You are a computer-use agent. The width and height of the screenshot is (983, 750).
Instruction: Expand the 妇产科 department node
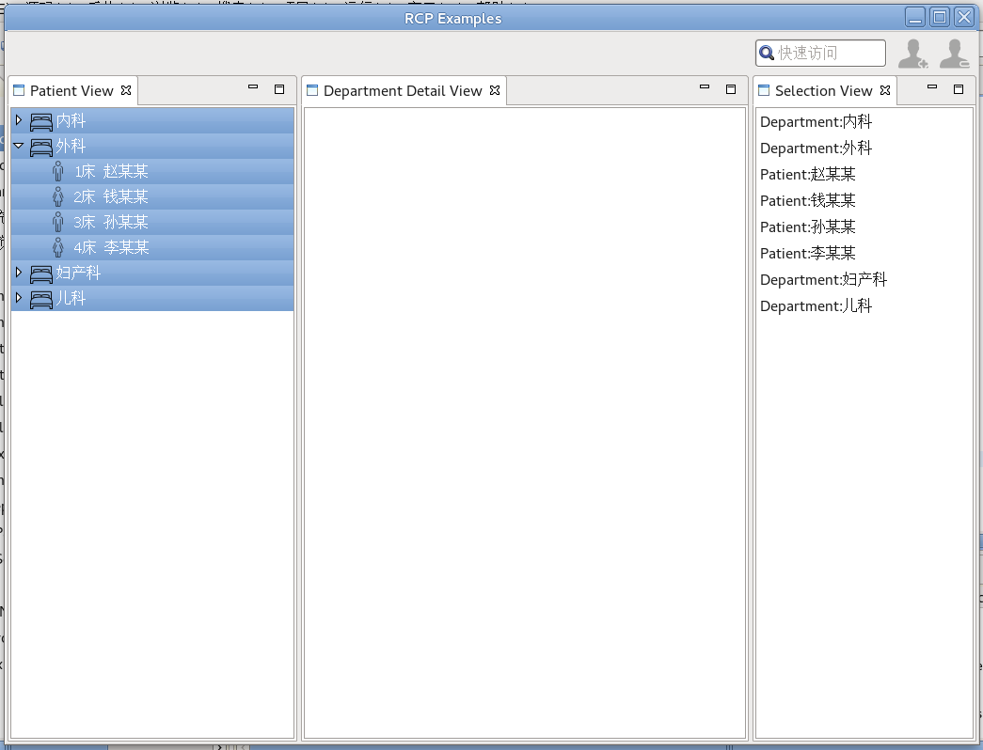[x=19, y=272]
